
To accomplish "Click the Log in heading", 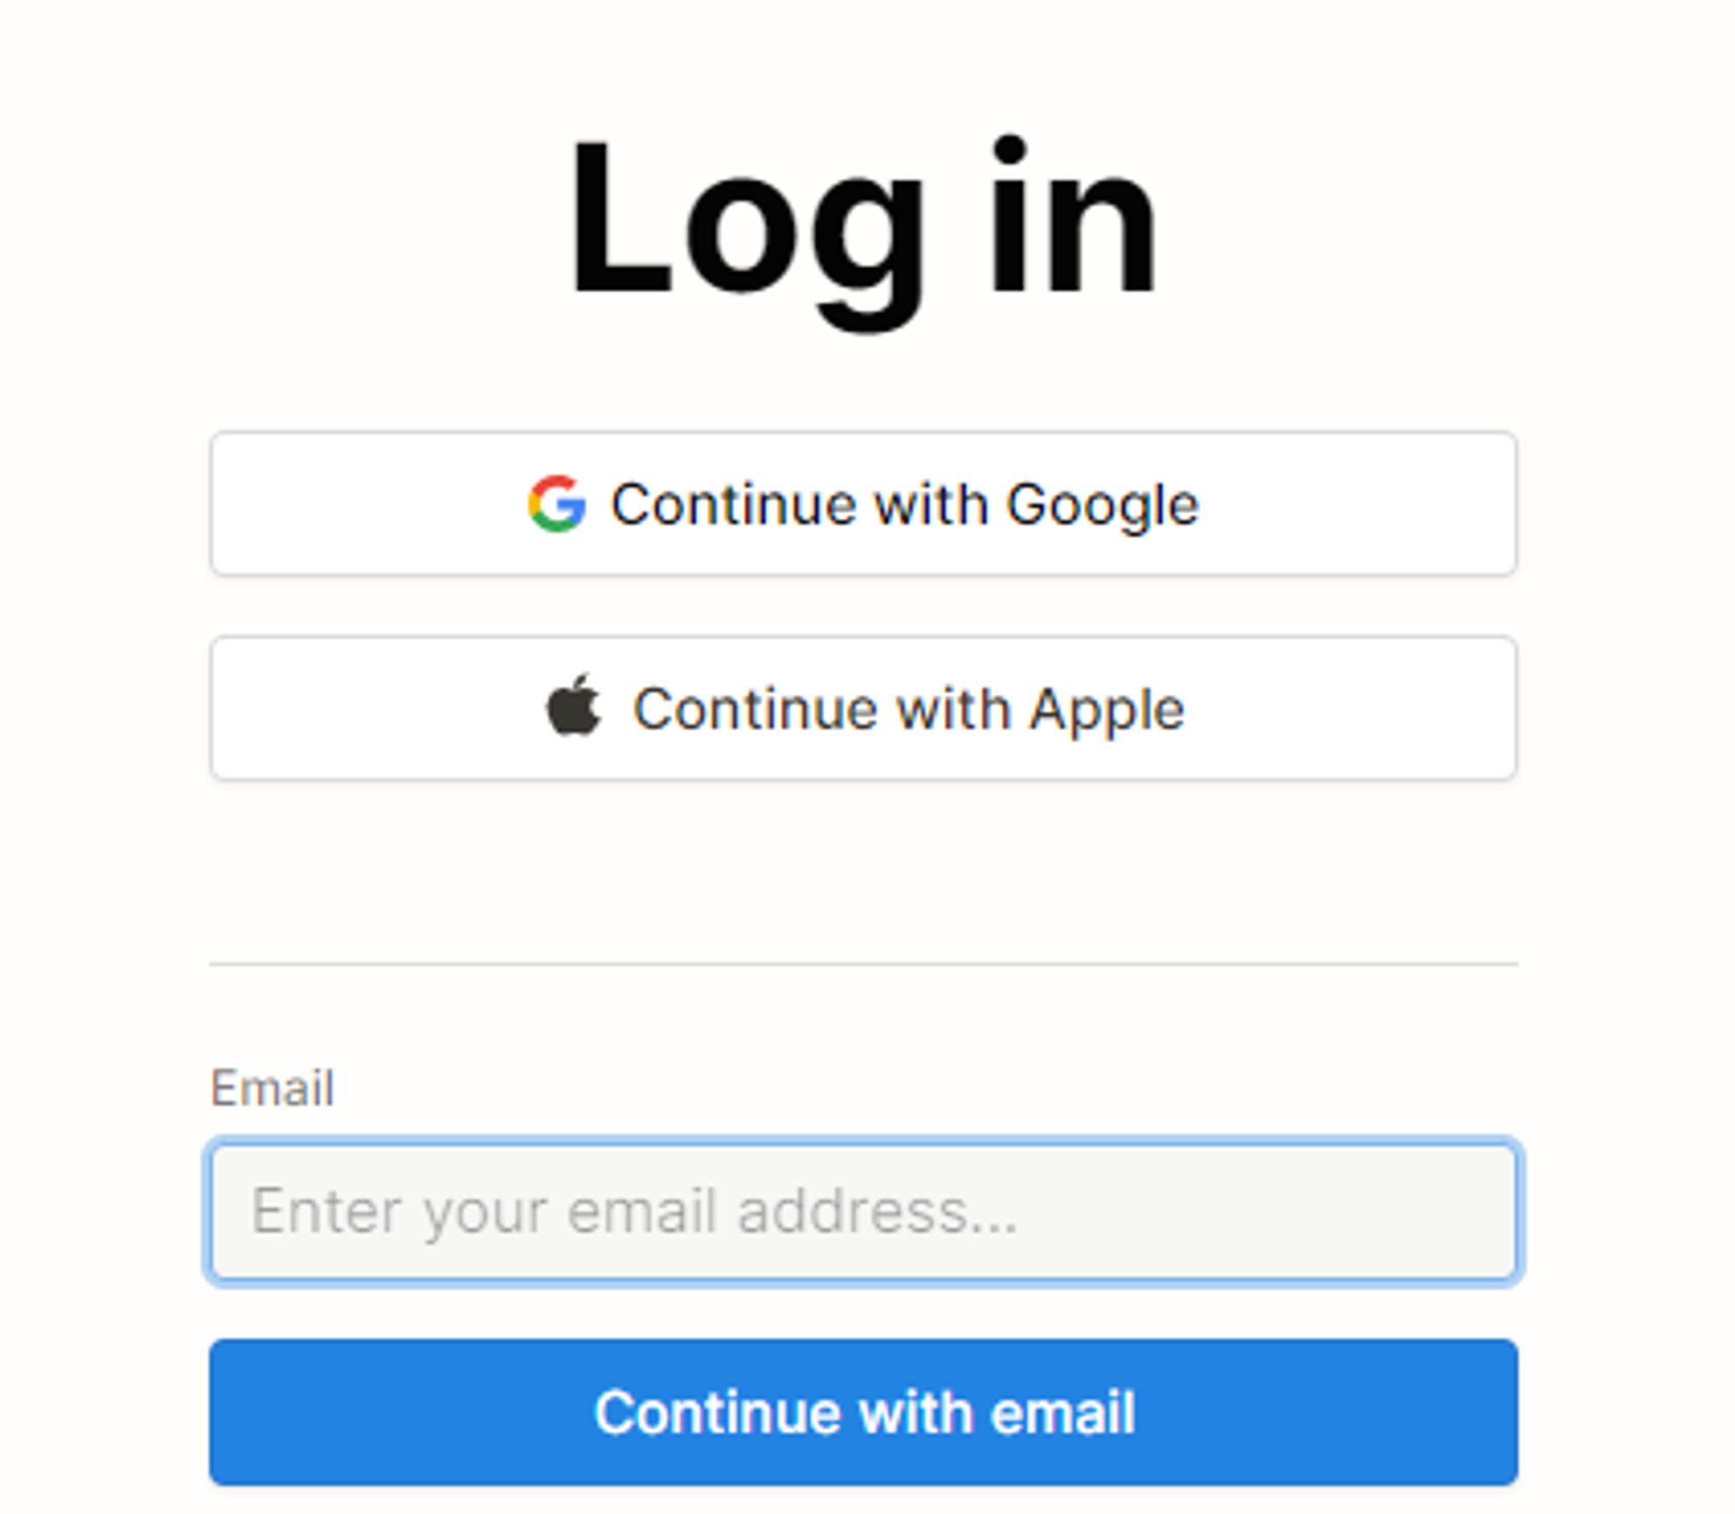I will 863,230.
